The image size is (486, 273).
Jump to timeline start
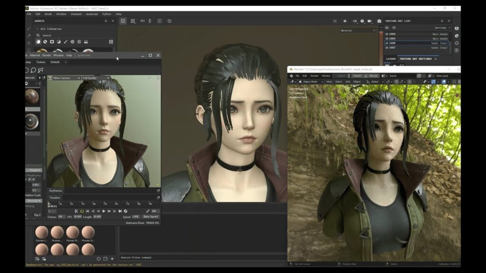87,211
